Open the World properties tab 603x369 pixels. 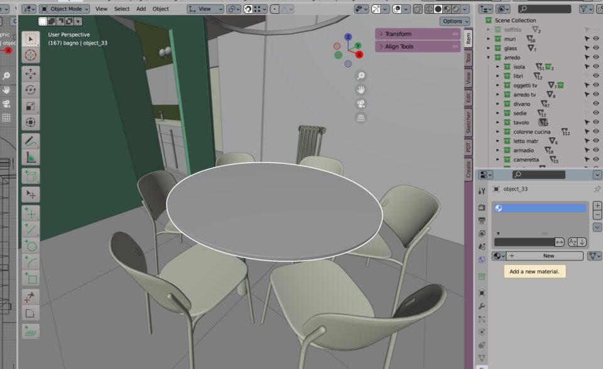coord(482,259)
